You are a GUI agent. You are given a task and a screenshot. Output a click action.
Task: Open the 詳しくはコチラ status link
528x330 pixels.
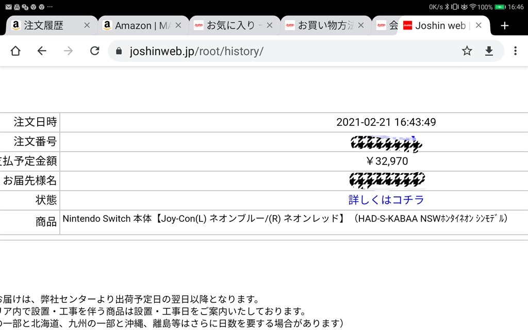386,200
